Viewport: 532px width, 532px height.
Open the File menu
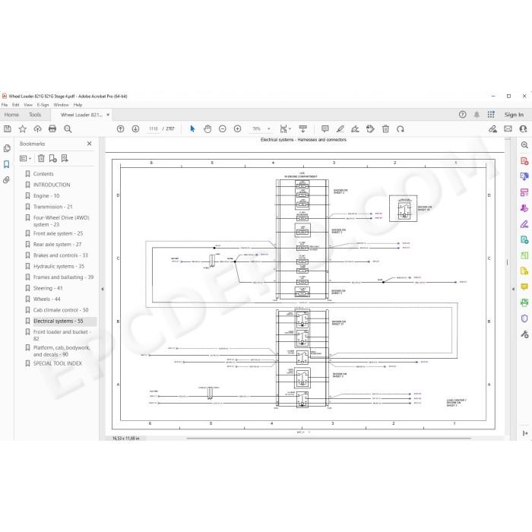[x=5, y=105]
